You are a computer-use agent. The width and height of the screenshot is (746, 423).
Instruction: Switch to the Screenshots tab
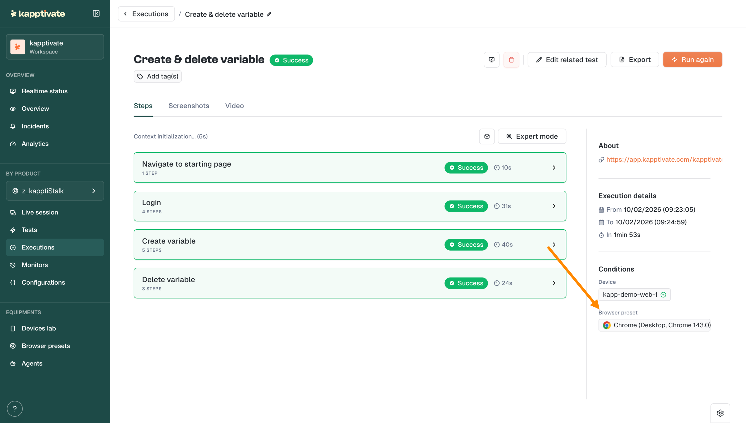pyautogui.click(x=189, y=106)
